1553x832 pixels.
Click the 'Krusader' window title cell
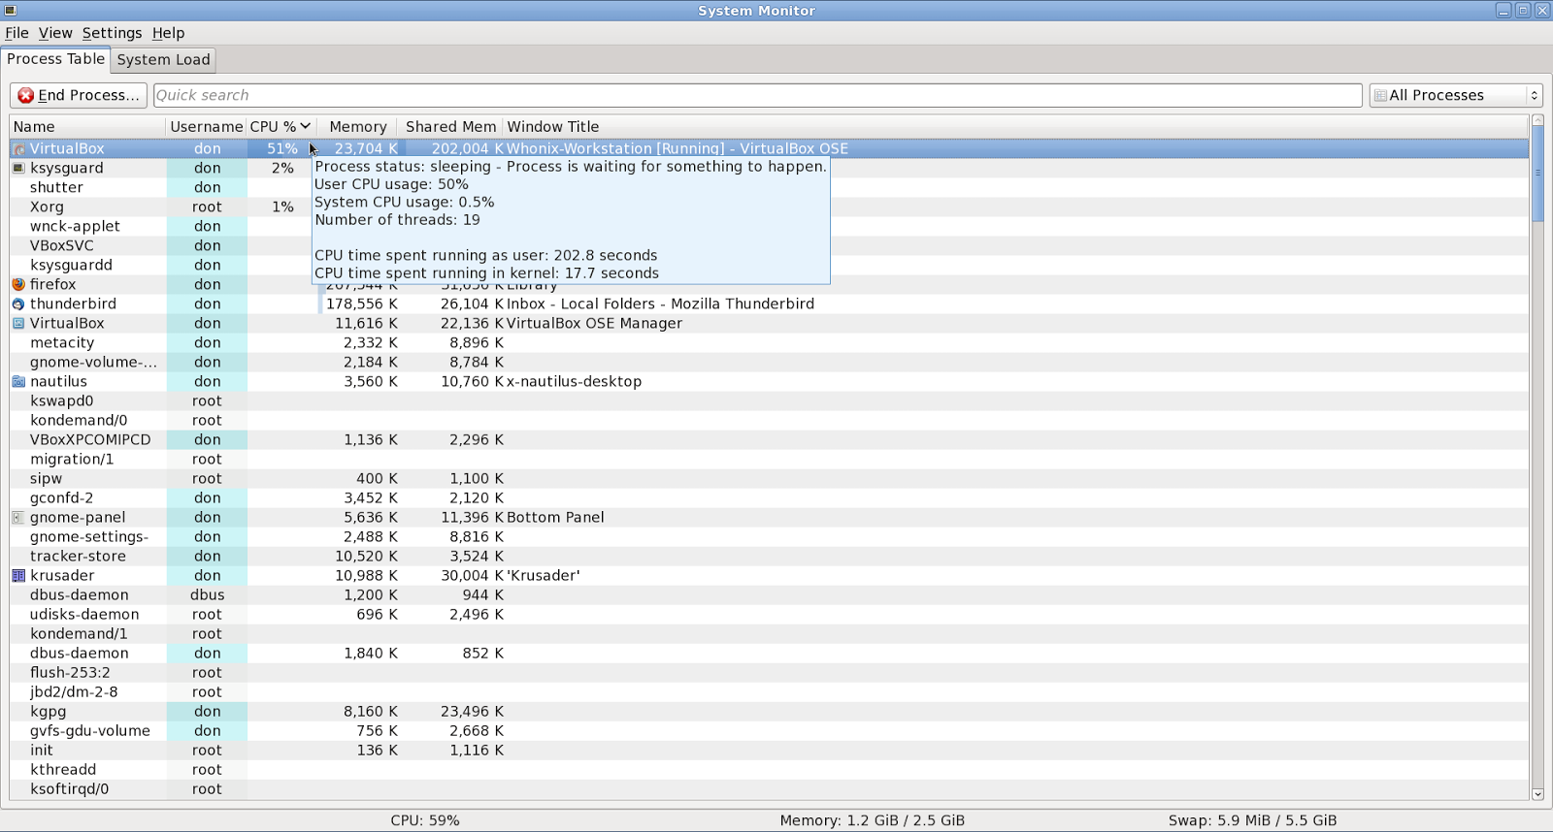click(x=544, y=575)
